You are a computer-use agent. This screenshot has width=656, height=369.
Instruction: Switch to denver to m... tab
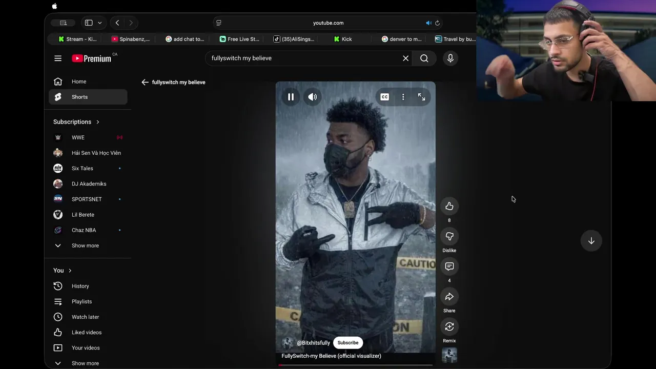[x=401, y=39]
